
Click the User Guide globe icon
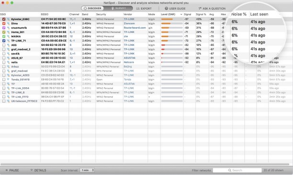(166, 9)
